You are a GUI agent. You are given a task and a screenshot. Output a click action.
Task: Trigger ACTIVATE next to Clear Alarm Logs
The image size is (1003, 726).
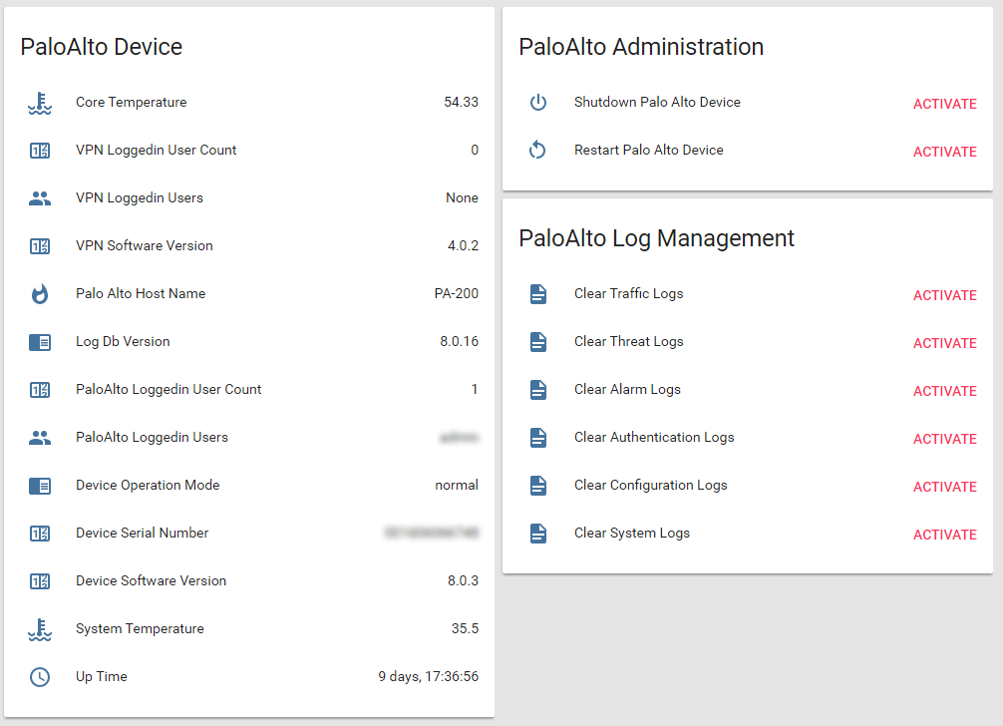pyautogui.click(x=944, y=391)
